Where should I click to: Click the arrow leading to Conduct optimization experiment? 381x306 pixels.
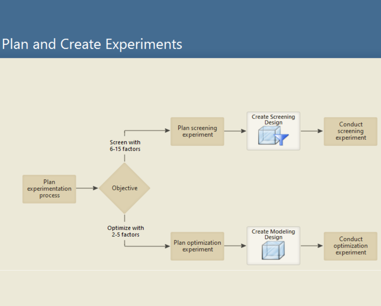coord(312,246)
